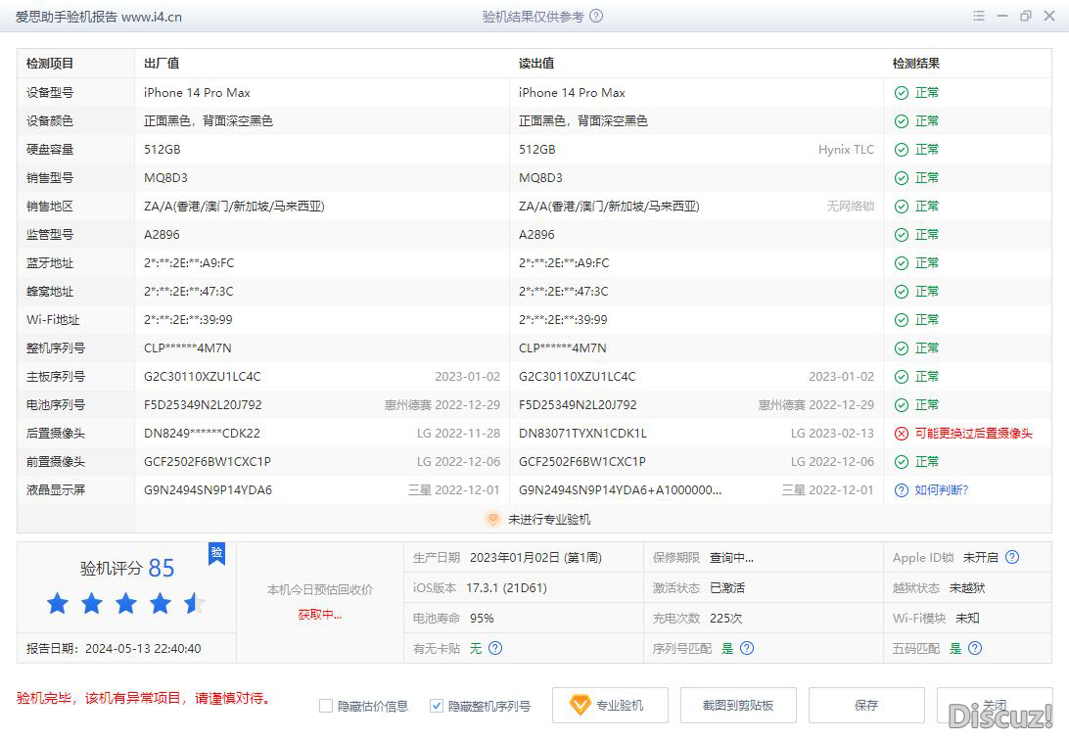Screen dimensions: 1069x740
Task: Click the 报告日期 2024-05-13 text
Action: point(114,649)
